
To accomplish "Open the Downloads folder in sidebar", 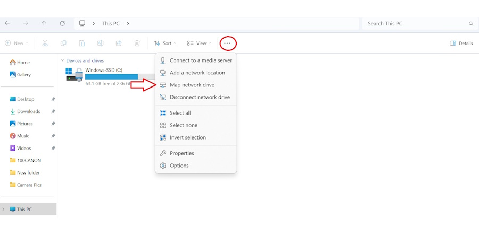I will coord(28,111).
